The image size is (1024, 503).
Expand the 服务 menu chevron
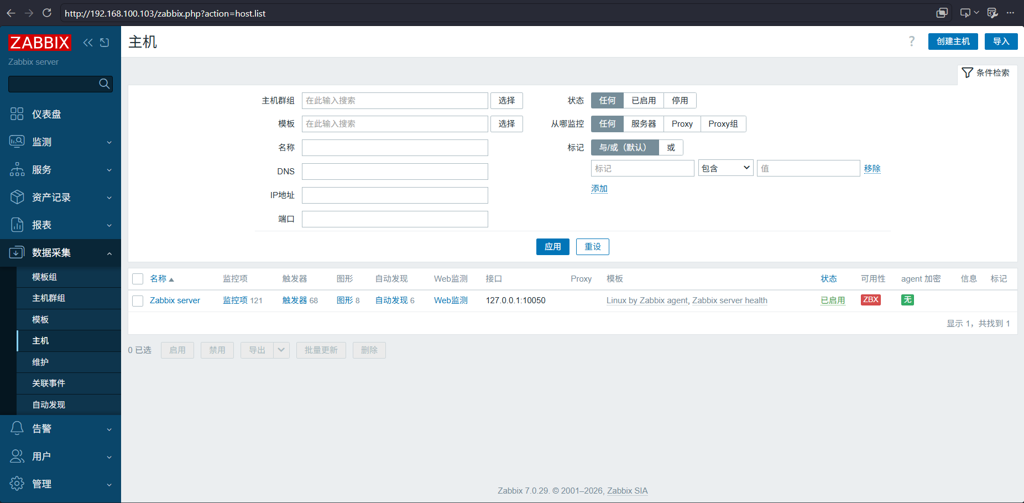point(109,170)
